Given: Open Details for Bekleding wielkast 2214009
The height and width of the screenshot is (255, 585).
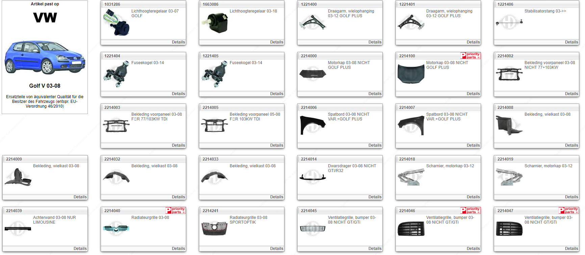Looking at the screenshot, I should [80, 197].
